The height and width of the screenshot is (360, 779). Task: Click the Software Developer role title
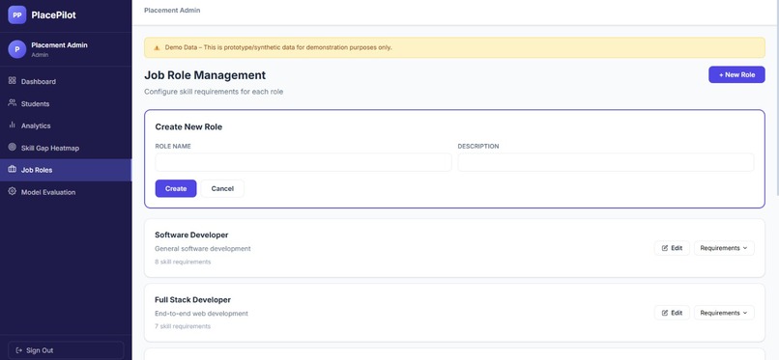tap(191, 235)
